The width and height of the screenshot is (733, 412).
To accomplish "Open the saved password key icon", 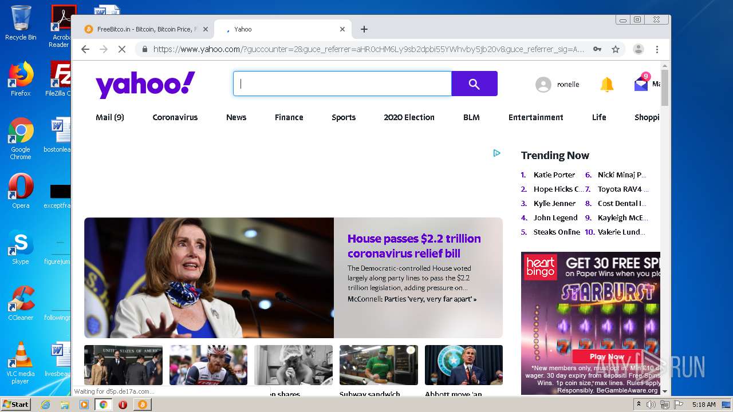I will 597,49.
